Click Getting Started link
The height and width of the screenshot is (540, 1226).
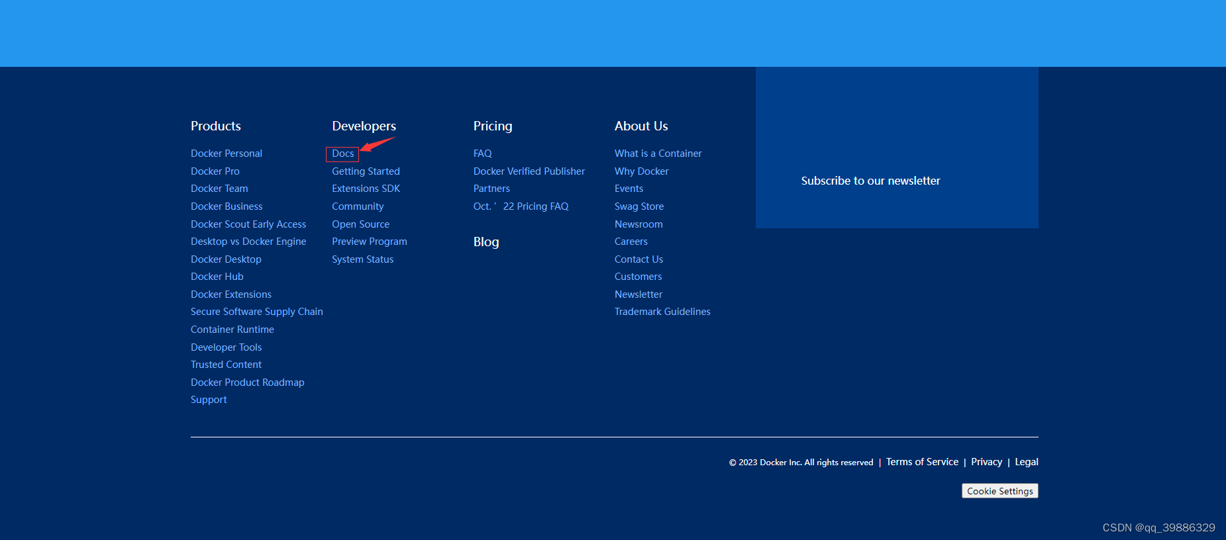click(x=366, y=171)
